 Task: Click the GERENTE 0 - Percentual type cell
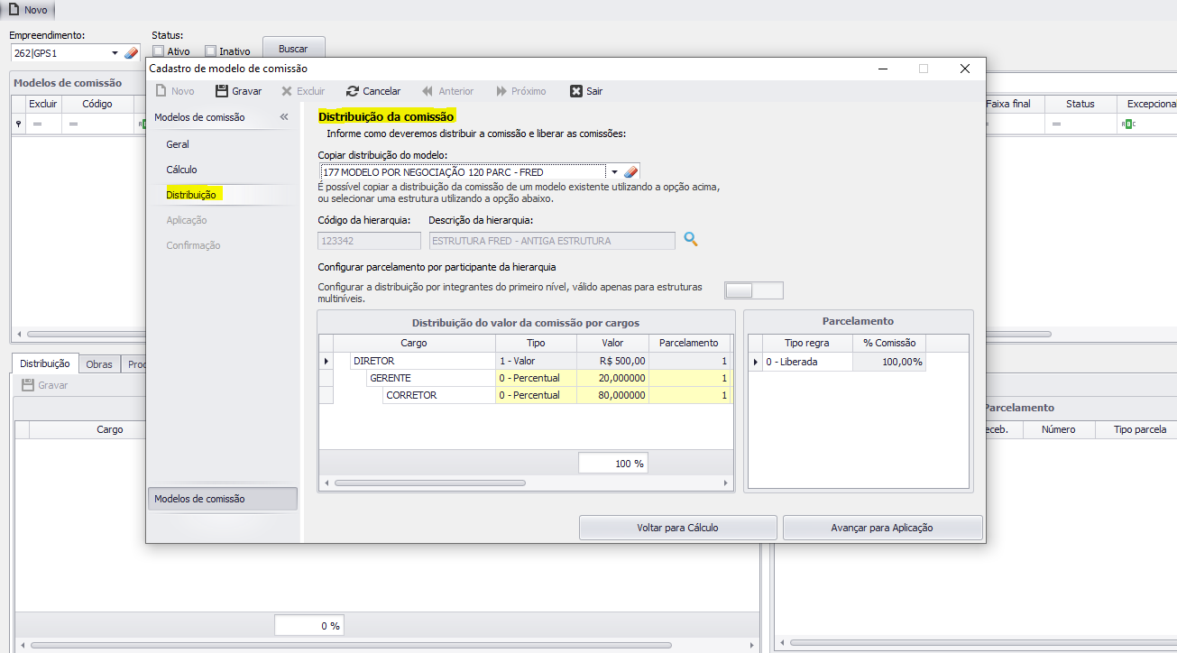(x=535, y=378)
